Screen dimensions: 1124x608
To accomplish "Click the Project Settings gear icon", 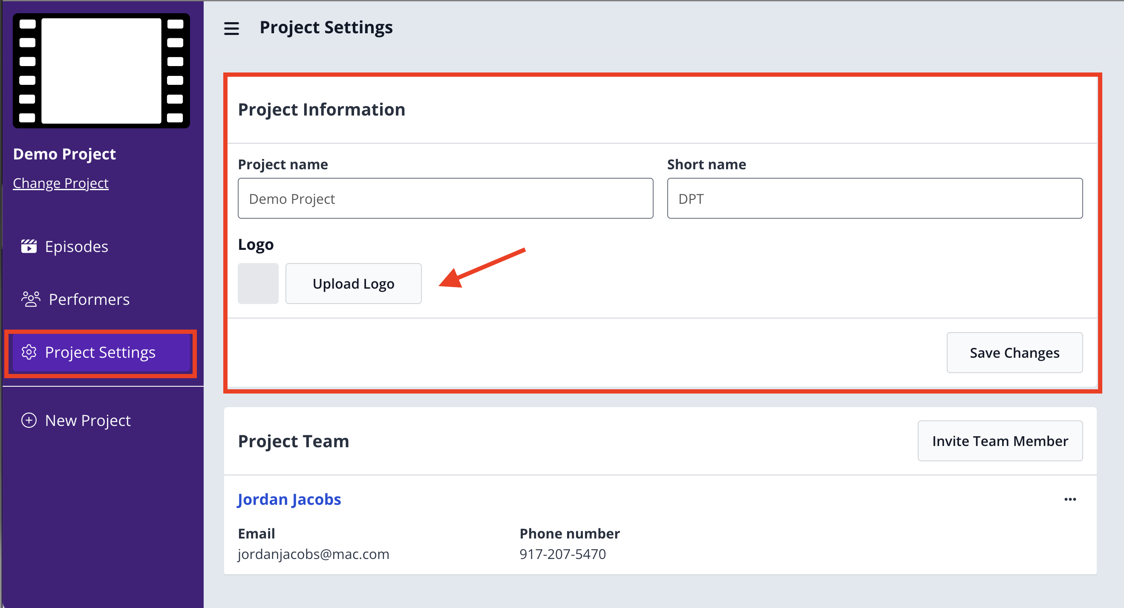I will pyautogui.click(x=29, y=352).
